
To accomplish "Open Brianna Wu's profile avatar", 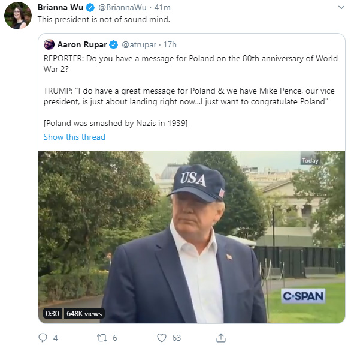I will (x=18, y=16).
